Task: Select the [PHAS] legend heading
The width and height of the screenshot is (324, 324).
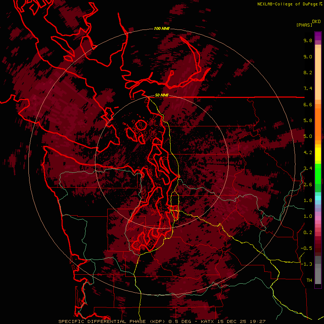Action: [x=304, y=25]
